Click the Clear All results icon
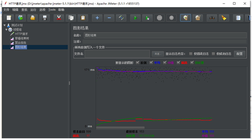 [x=198, y=18]
